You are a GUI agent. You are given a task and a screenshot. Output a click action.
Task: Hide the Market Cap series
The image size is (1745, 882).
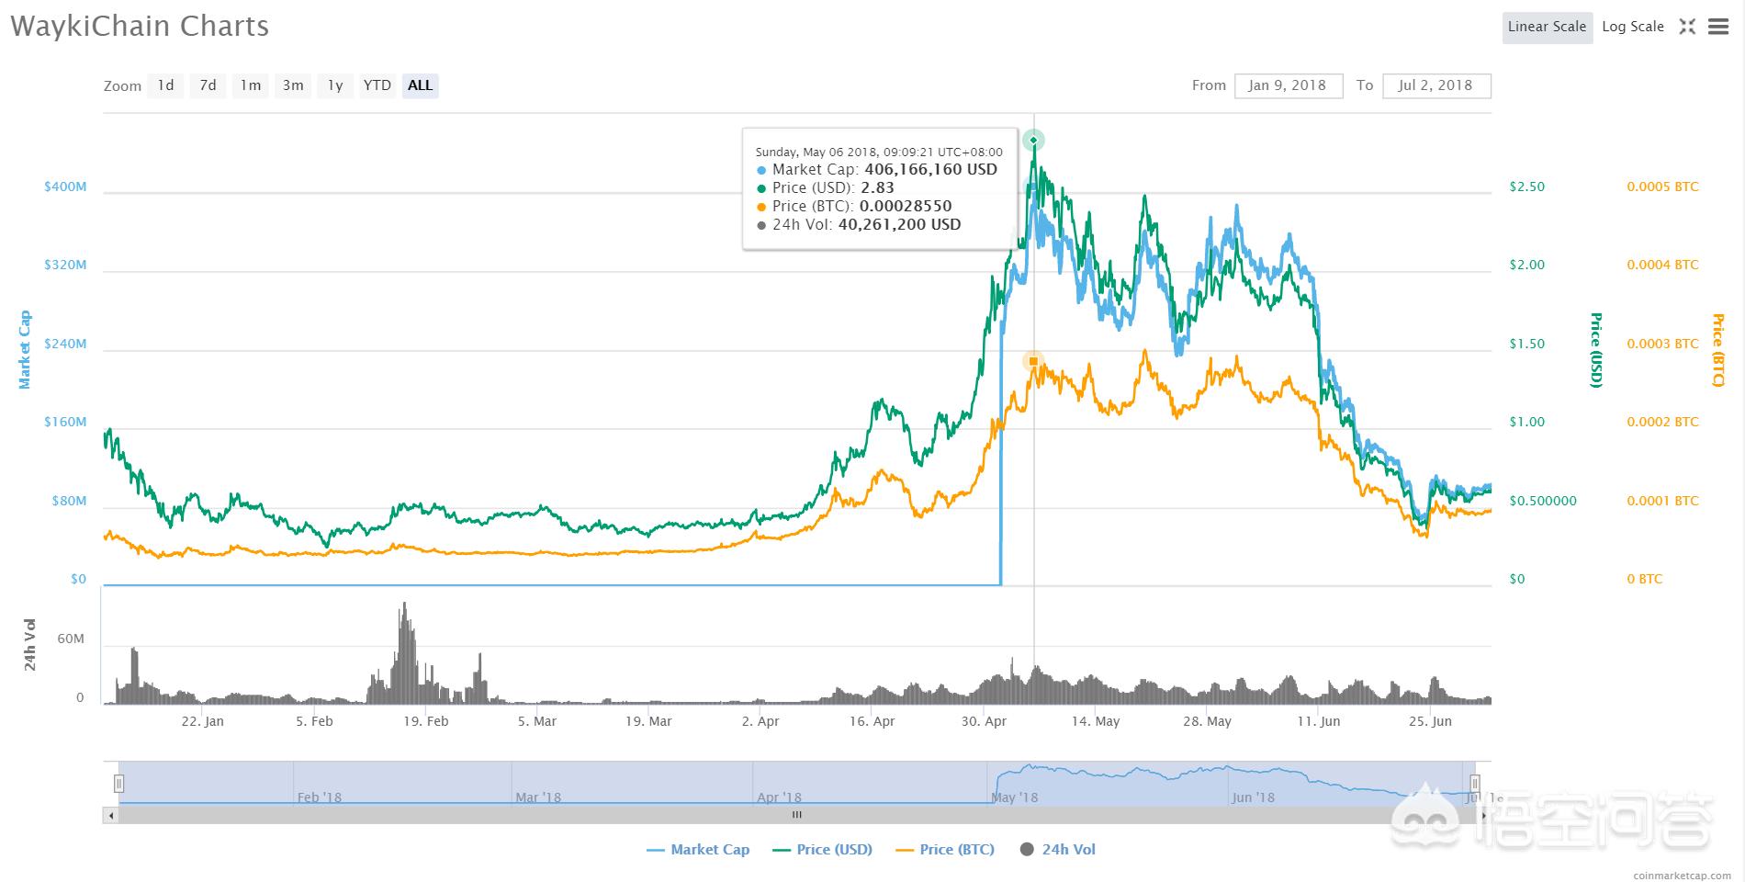pos(698,850)
